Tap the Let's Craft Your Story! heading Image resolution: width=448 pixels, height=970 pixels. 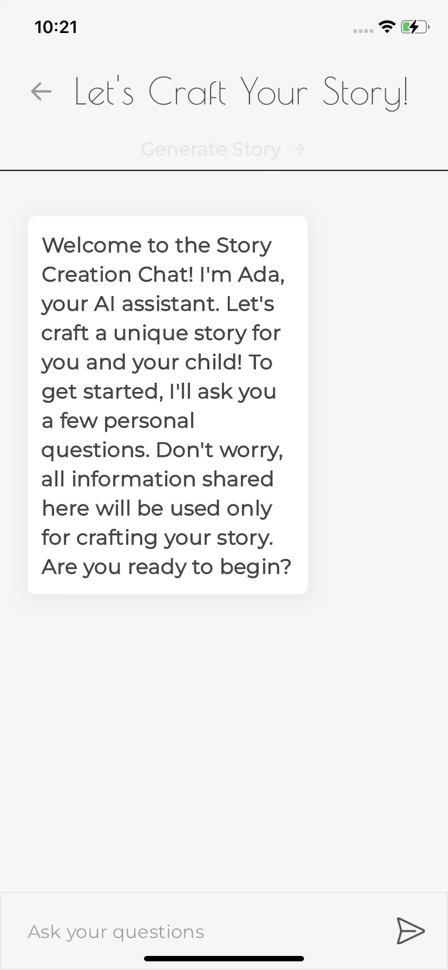click(x=241, y=92)
